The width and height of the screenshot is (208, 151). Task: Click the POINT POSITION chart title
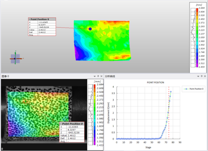point(156,83)
